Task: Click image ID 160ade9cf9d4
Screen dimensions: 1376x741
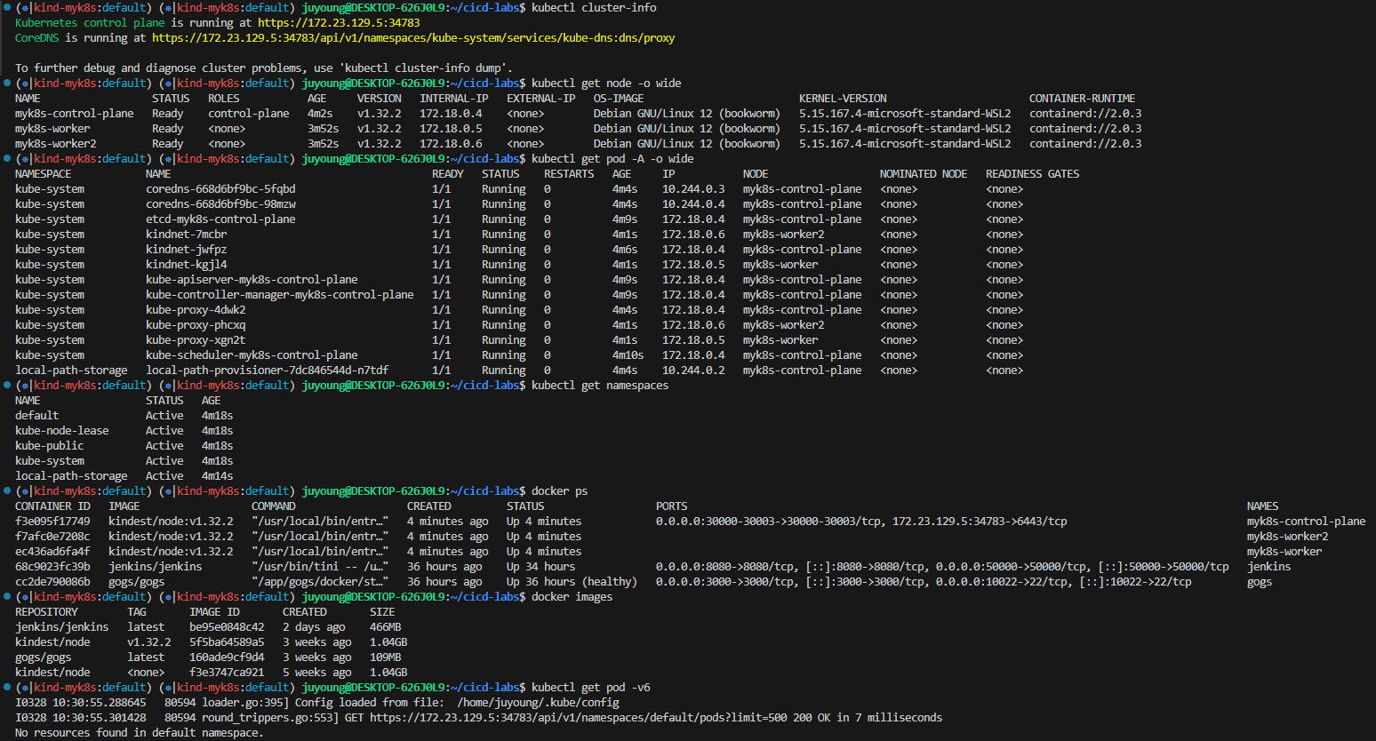Action: pos(227,657)
